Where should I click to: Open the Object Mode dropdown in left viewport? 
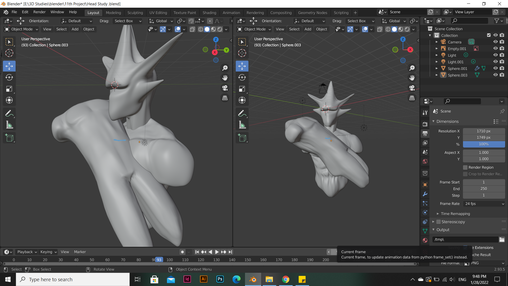tap(22, 29)
